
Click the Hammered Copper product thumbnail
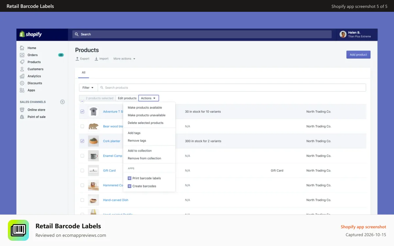(94, 185)
